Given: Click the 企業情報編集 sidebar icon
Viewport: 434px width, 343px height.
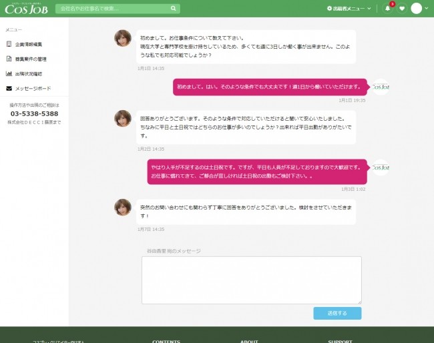Looking at the screenshot, I should pyautogui.click(x=9, y=44).
